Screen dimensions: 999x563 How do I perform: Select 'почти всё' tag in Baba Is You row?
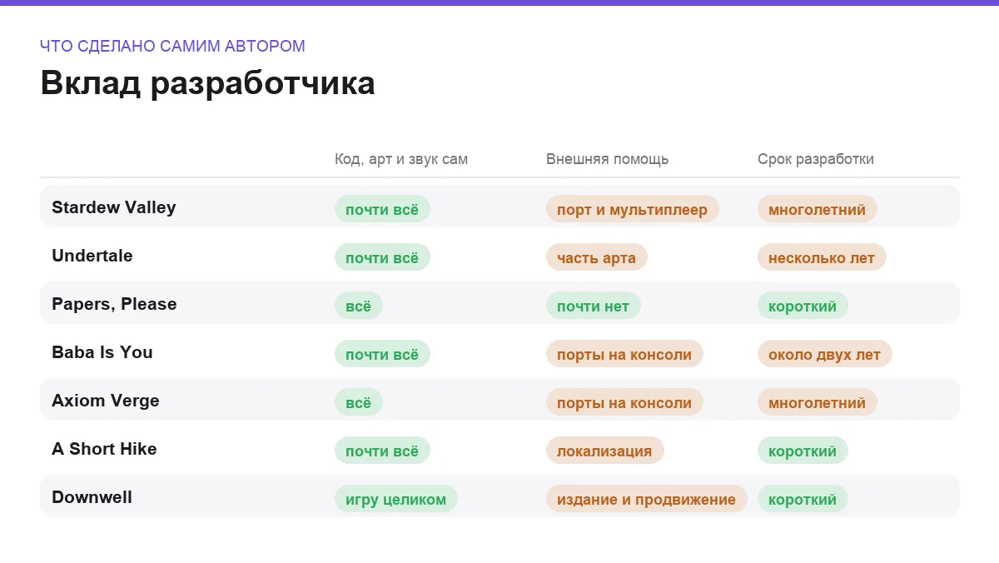click(382, 354)
